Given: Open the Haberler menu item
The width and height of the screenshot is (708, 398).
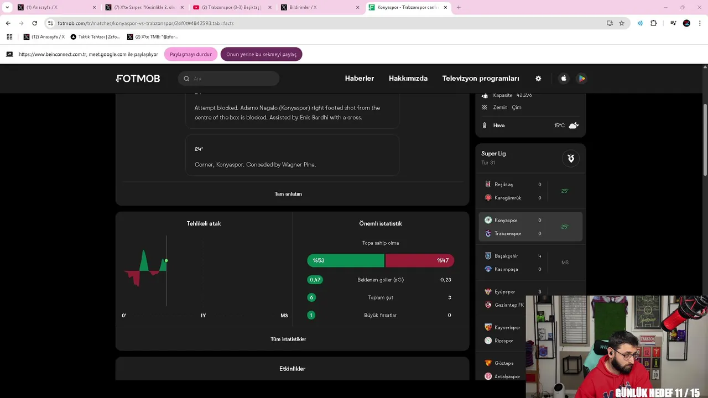Looking at the screenshot, I should pyautogui.click(x=360, y=78).
